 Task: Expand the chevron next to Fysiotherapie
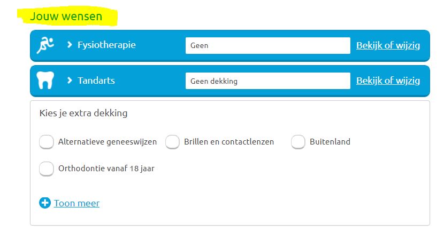70,45
